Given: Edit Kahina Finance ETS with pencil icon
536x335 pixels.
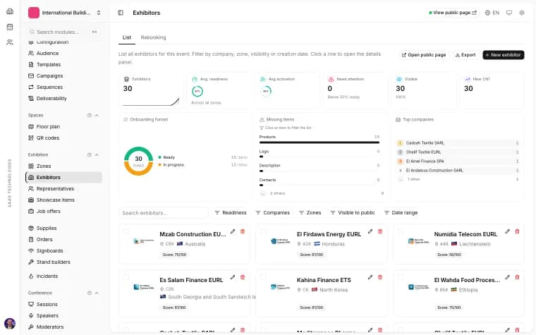Looking at the screenshot, I should [x=370, y=277].
